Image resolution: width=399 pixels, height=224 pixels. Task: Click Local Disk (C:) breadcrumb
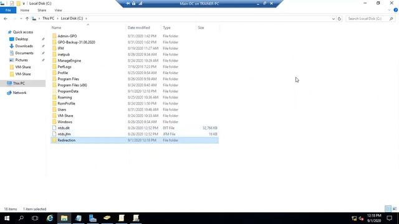(x=72, y=18)
